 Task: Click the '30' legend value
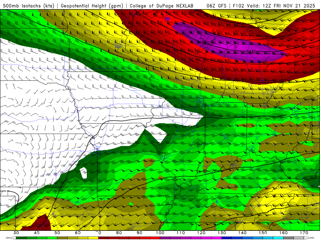click(16, 233)
